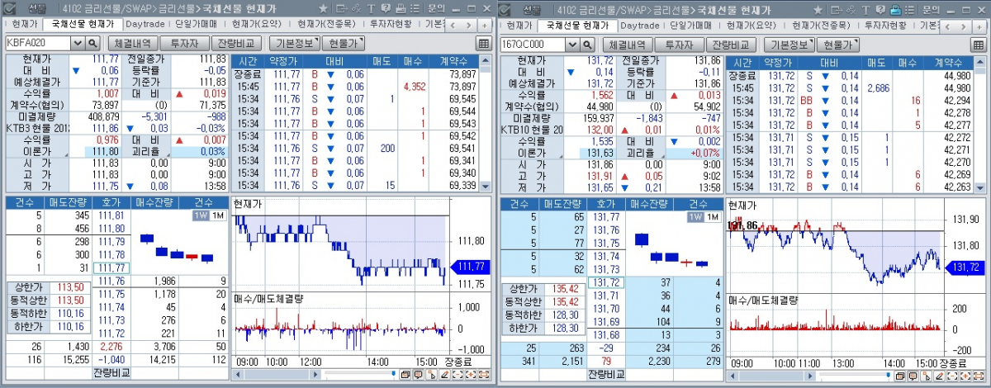Toggle 1M view in right order book
Screen dimensions: 991x388
coord(712,216)
